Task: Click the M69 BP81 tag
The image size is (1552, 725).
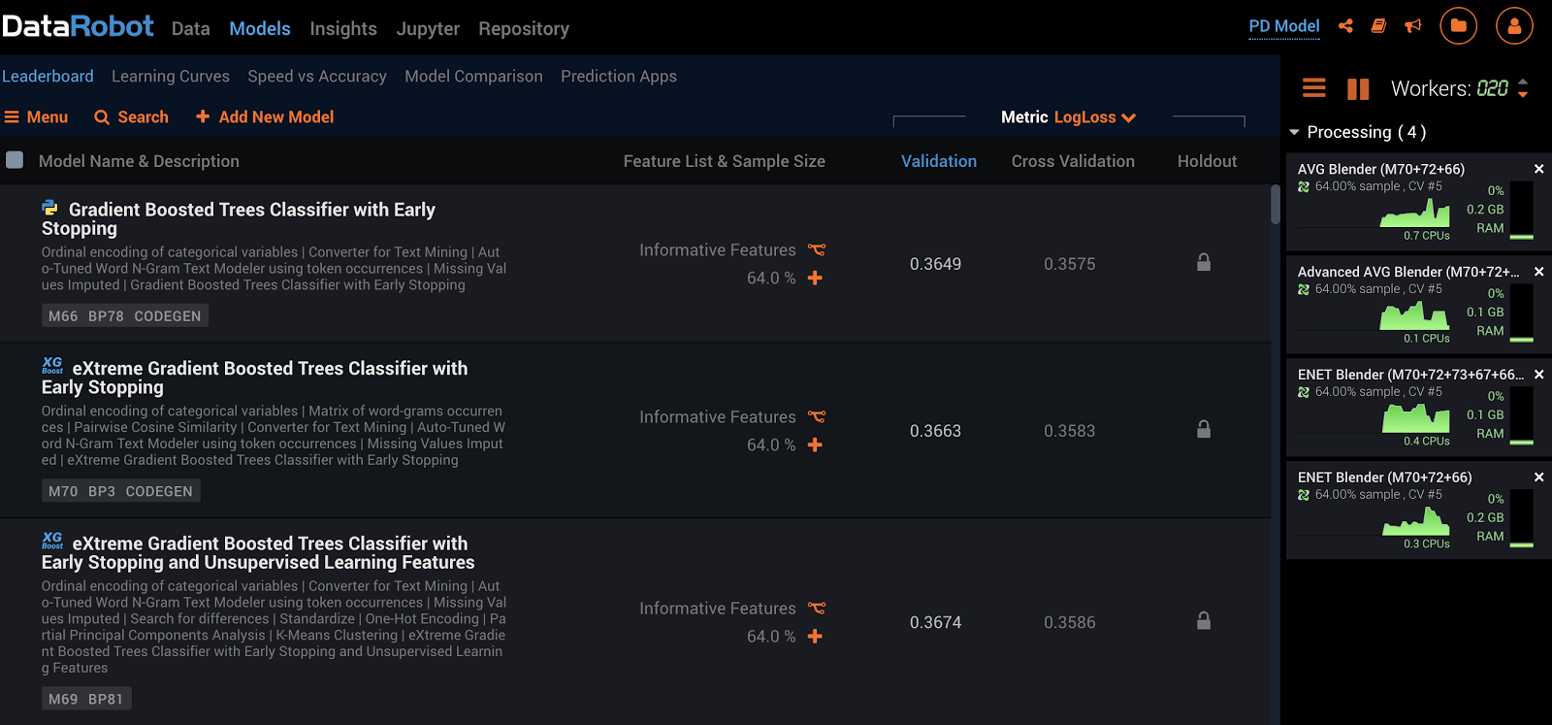Action: [86, 699]
